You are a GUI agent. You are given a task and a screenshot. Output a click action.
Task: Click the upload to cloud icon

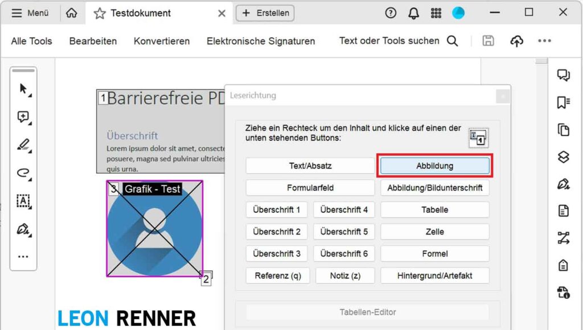pyautogui.click(x=516, y=41)
